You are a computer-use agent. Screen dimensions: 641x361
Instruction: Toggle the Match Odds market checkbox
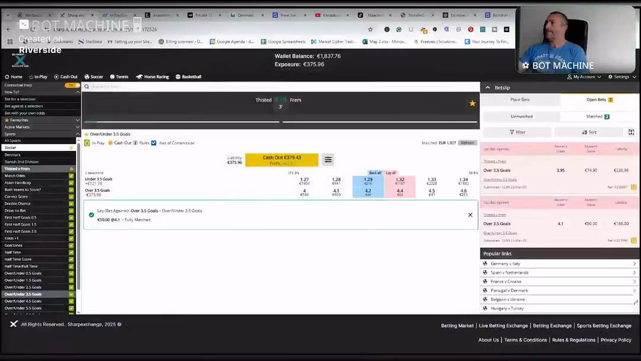pyautogui.click(x=71, y=176)
